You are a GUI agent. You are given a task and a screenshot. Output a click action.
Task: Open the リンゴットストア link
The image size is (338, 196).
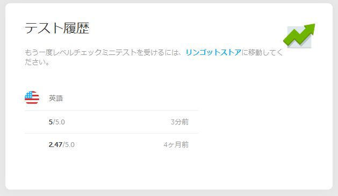[x=213, y=52]
